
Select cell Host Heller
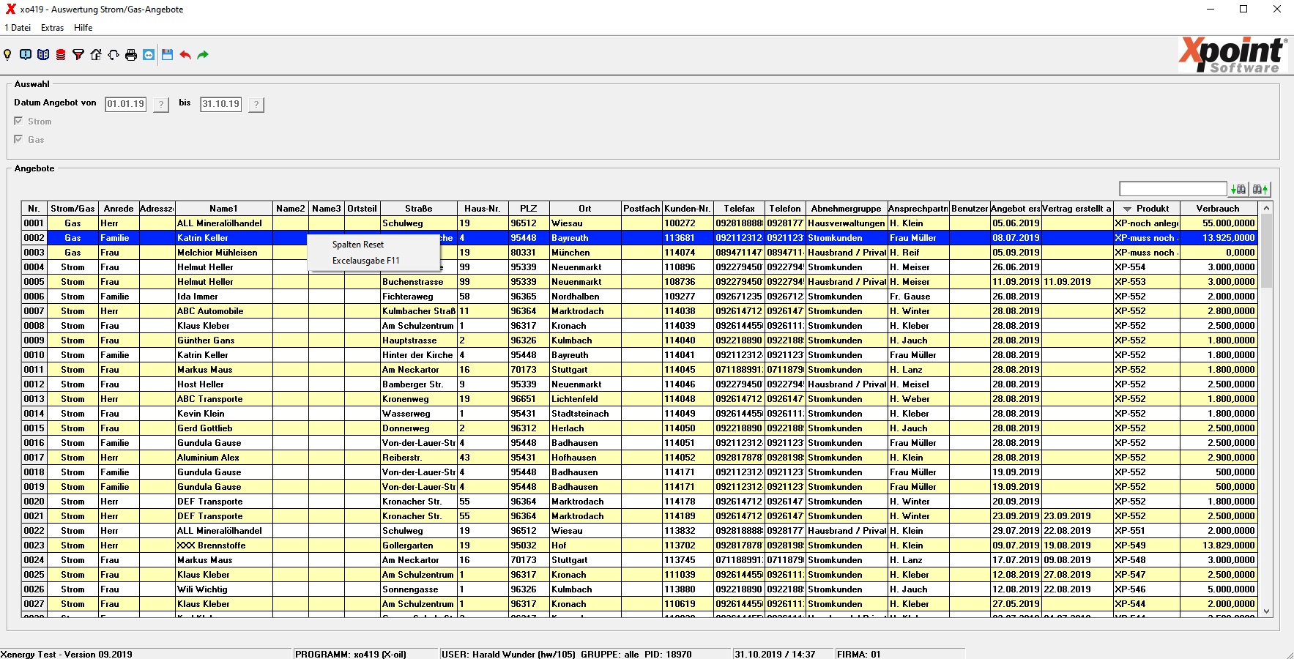click(223, 384)
